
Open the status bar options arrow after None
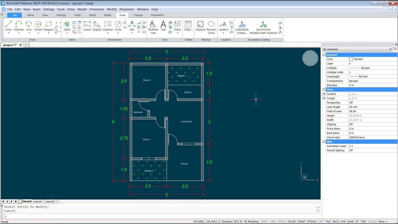tap(387, 222)
